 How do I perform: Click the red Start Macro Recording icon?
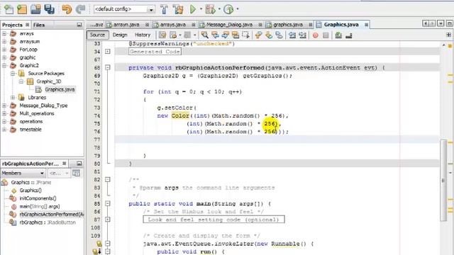(x=316, y=35)
